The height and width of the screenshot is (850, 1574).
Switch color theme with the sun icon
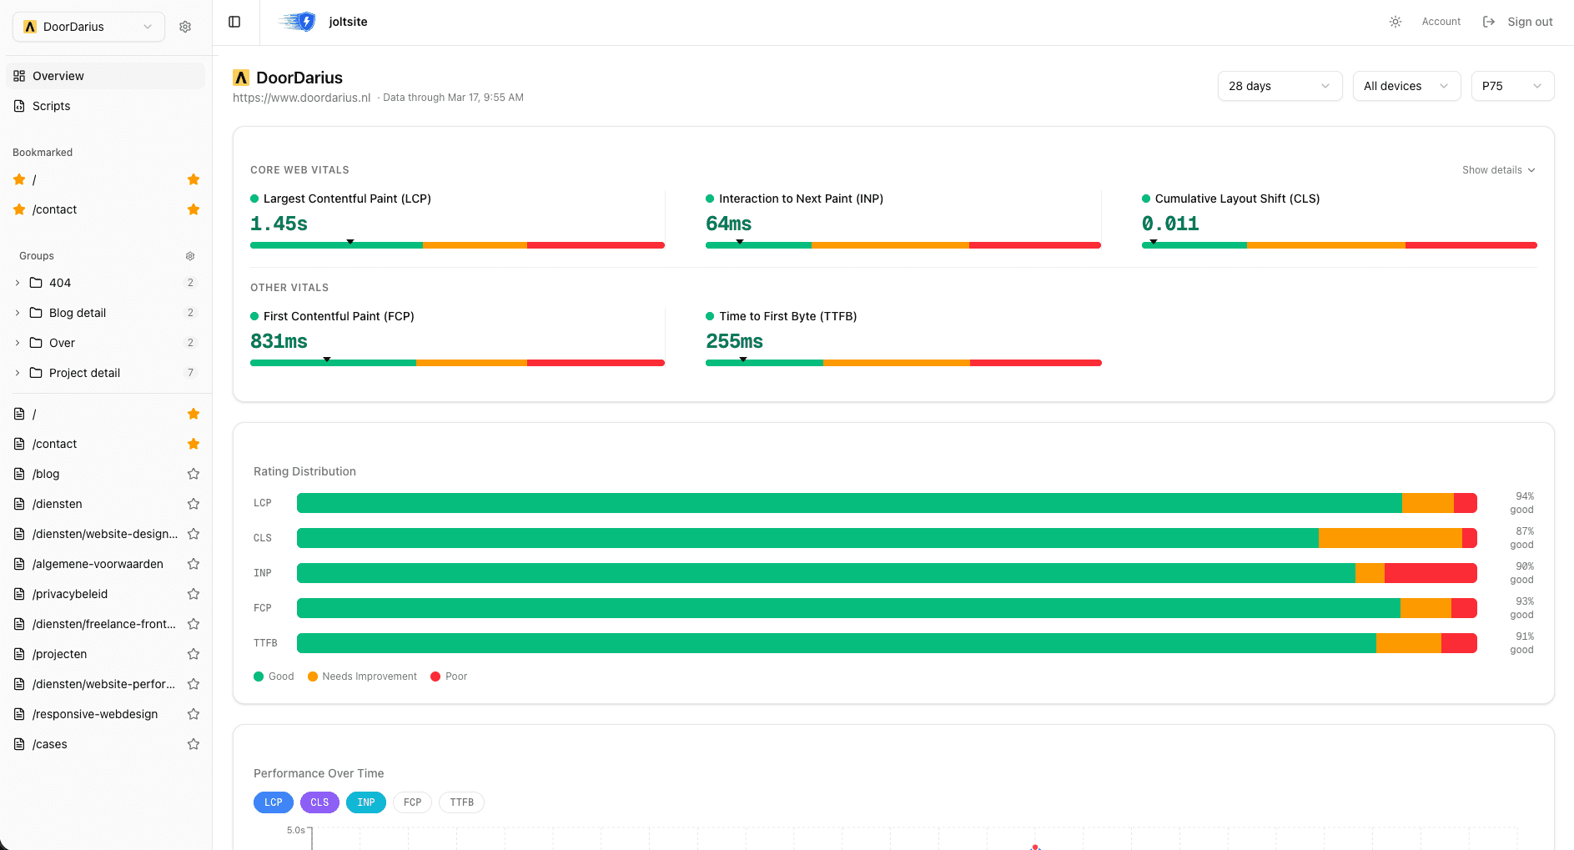1395,21
